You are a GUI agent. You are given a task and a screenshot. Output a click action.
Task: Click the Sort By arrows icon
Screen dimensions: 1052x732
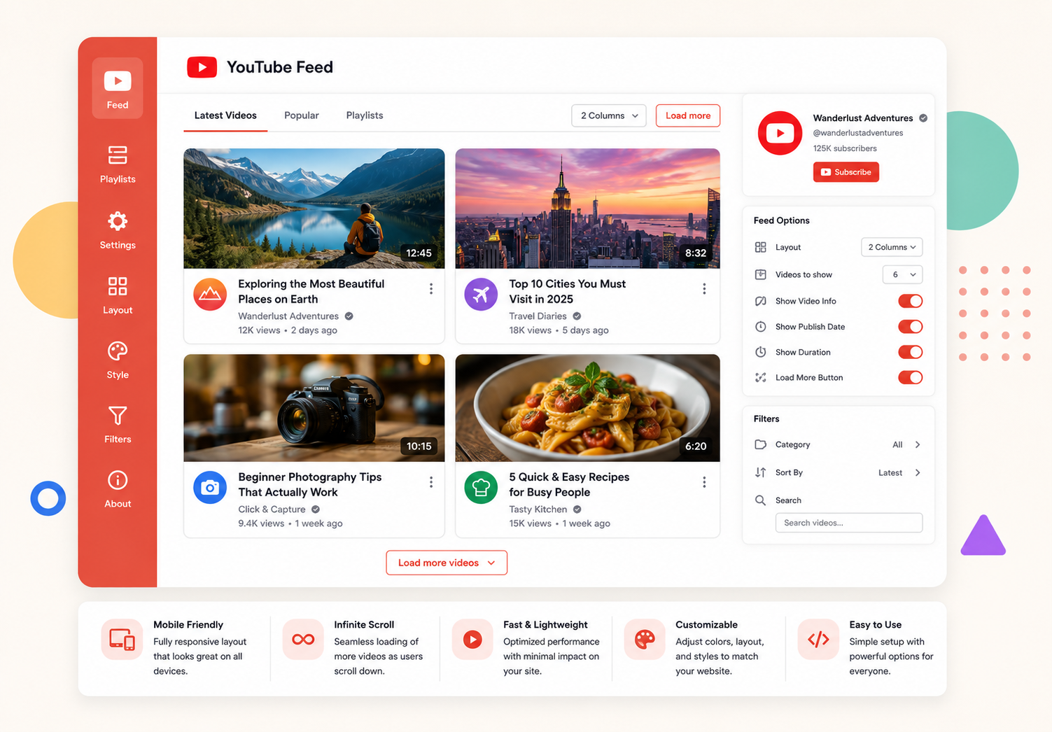pos(761,472)
